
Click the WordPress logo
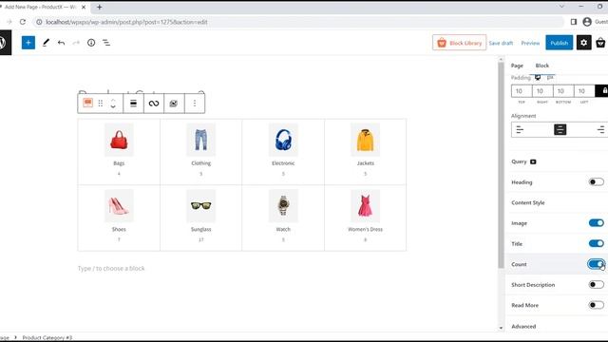[4, 43]
